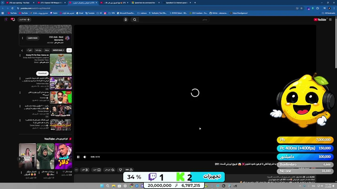Open the yellow-dollar Shorts thumbnail
The height and width of the screenshot is (189, 337).
63,156
